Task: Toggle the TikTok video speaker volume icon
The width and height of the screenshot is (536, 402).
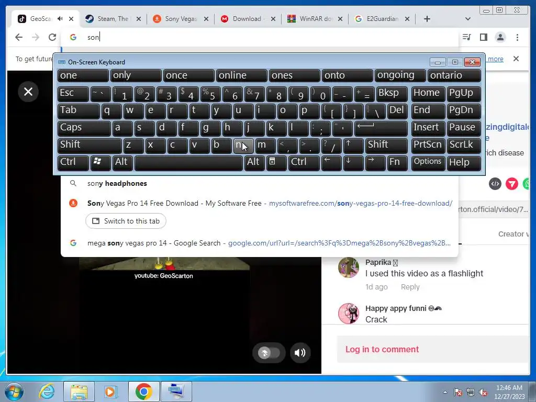Action: click(300, 352)
